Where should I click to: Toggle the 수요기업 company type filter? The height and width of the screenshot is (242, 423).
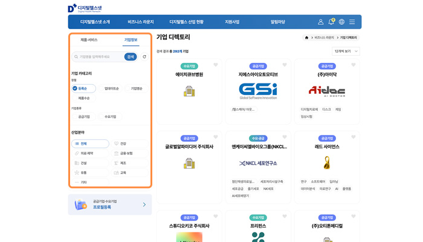pos(110,117)
